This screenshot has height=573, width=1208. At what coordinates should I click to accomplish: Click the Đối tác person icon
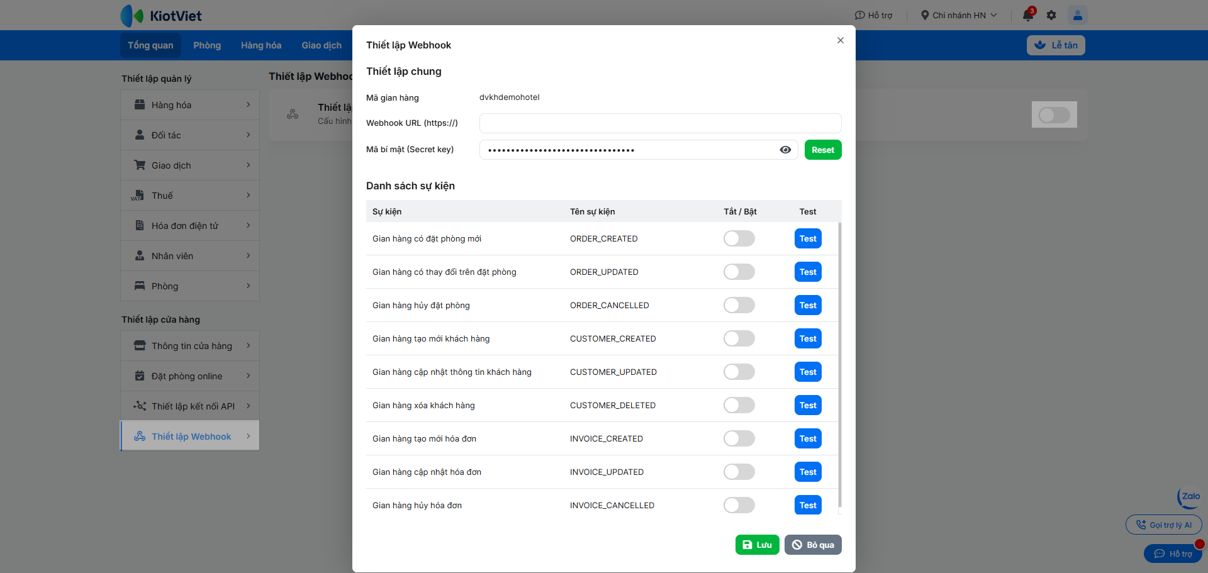pos(140,135)
